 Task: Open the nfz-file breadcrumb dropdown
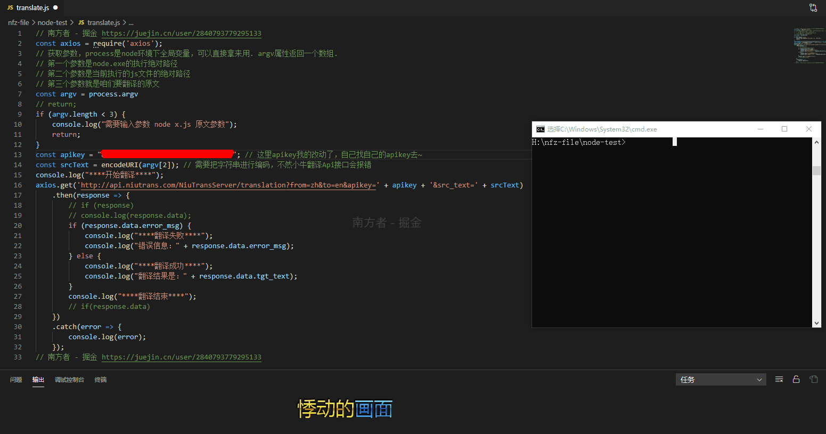pyautogui.click(x=18, y=22)
